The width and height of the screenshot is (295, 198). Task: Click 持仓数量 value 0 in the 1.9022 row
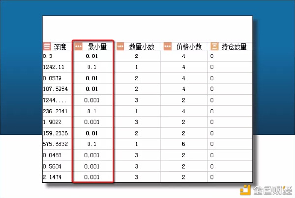tap(212, 122)
